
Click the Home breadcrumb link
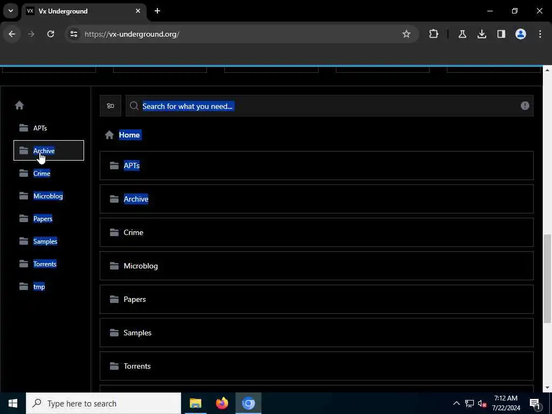click(x=129, y=135)
